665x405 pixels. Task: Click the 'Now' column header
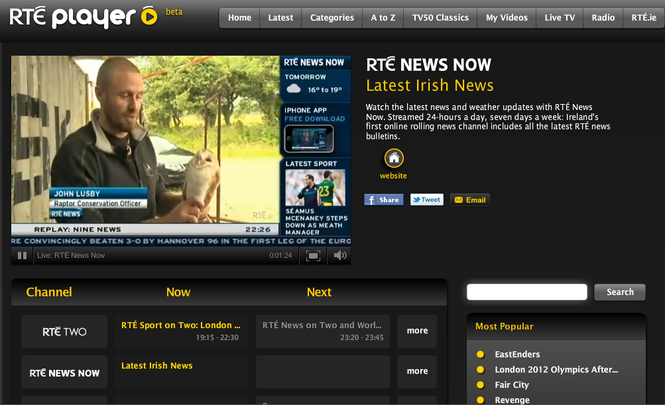click(178, 292)
